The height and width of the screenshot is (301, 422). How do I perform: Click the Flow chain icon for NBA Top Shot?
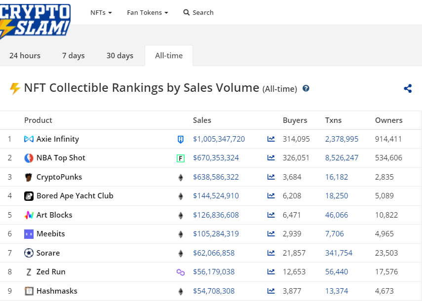coord(181,158)
